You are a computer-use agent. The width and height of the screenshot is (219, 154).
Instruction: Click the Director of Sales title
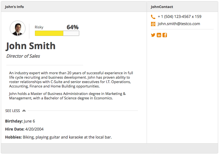23,56
